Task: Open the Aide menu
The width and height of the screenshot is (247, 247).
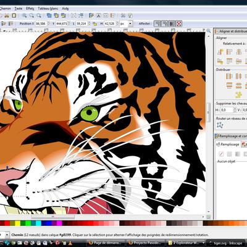Action: click(65, 9)
